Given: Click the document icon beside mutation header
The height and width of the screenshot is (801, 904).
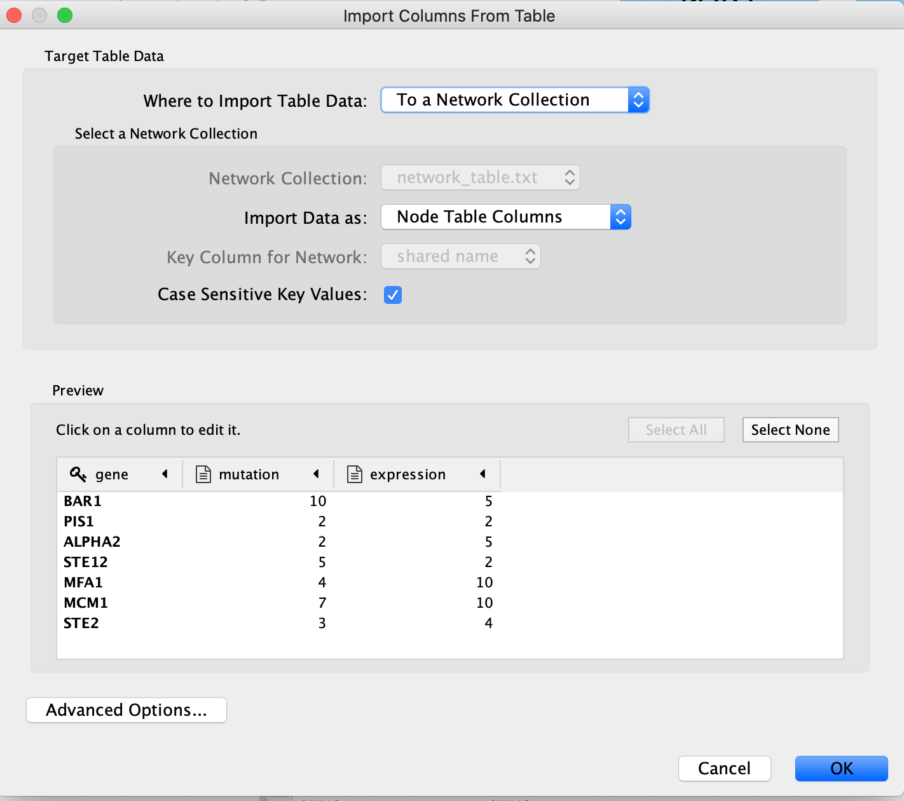Looking at the screenshot, I should pos(203,474).
